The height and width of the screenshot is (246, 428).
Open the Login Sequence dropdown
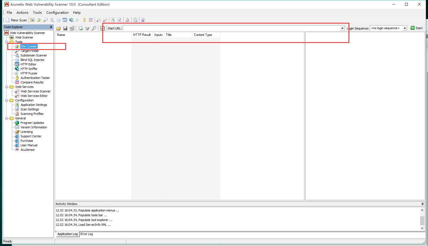(405, 28)
